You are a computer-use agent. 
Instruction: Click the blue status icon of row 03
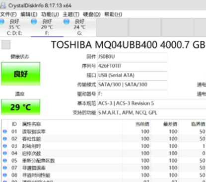point(5,146)
